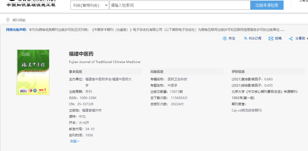The height and width of the screenshot is (151, 308).
Task: Click the double chevron icon beside 收起
Action: pos(78,141)
